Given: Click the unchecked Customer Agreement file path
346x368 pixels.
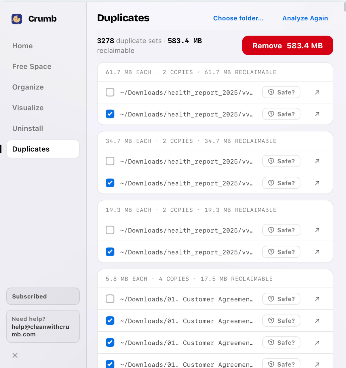Looking at the screenshot, I should pos(187,299).
